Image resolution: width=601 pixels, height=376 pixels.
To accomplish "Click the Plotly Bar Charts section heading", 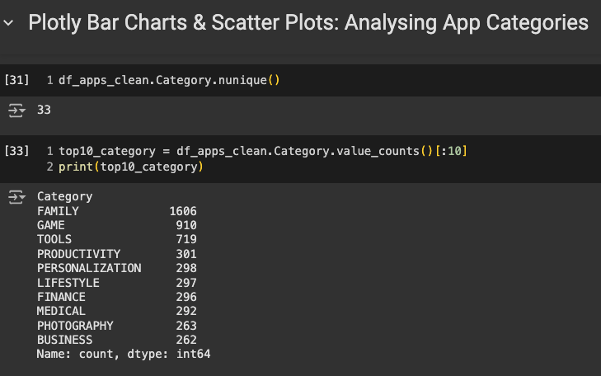I will coord(308,23).
